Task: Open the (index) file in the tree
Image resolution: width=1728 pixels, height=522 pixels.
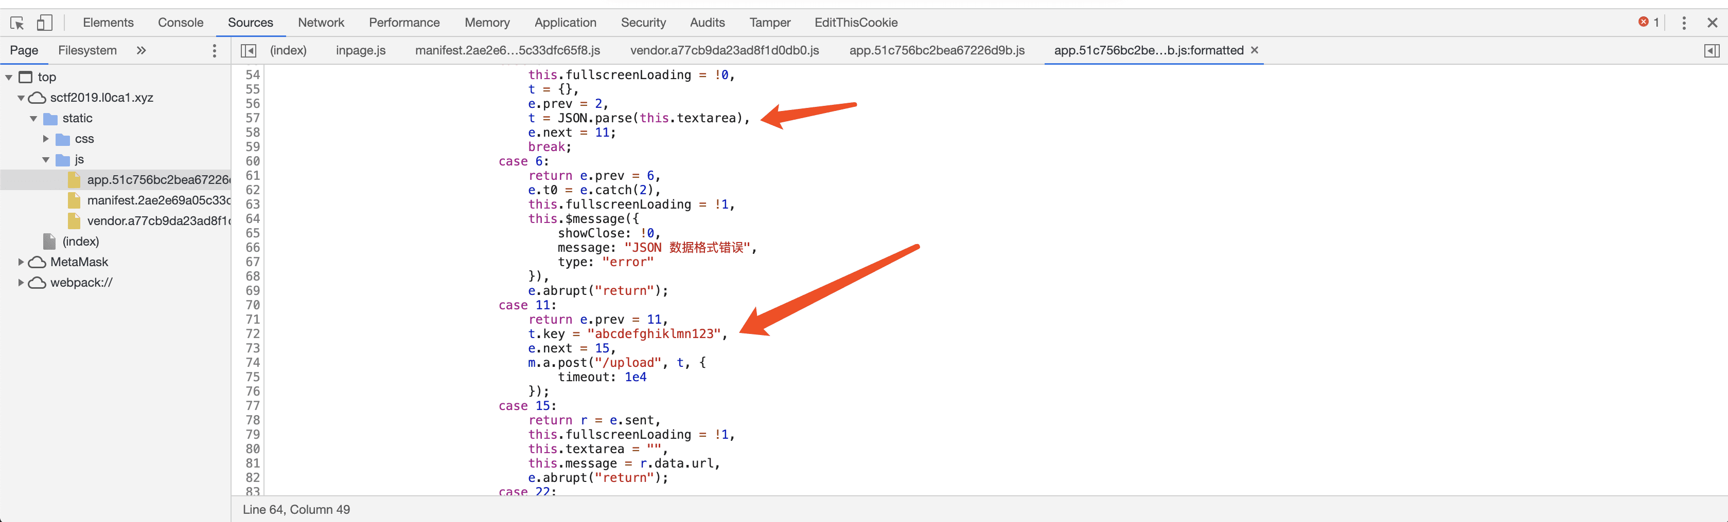Action: [80, 241]
